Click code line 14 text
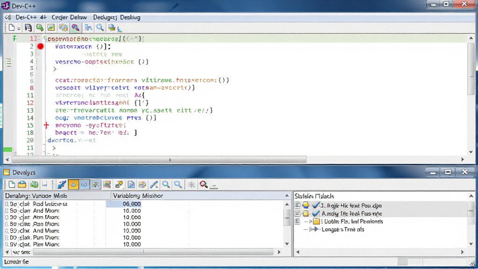Viewport: 478px width, 269px height. pyautogui.click(x=106, y=118)
